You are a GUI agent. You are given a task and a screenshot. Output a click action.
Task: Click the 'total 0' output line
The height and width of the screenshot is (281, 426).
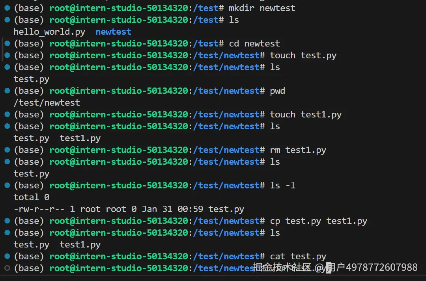31,197
